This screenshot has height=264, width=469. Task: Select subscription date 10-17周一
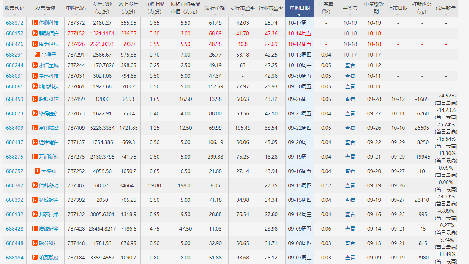pos(300,23)
